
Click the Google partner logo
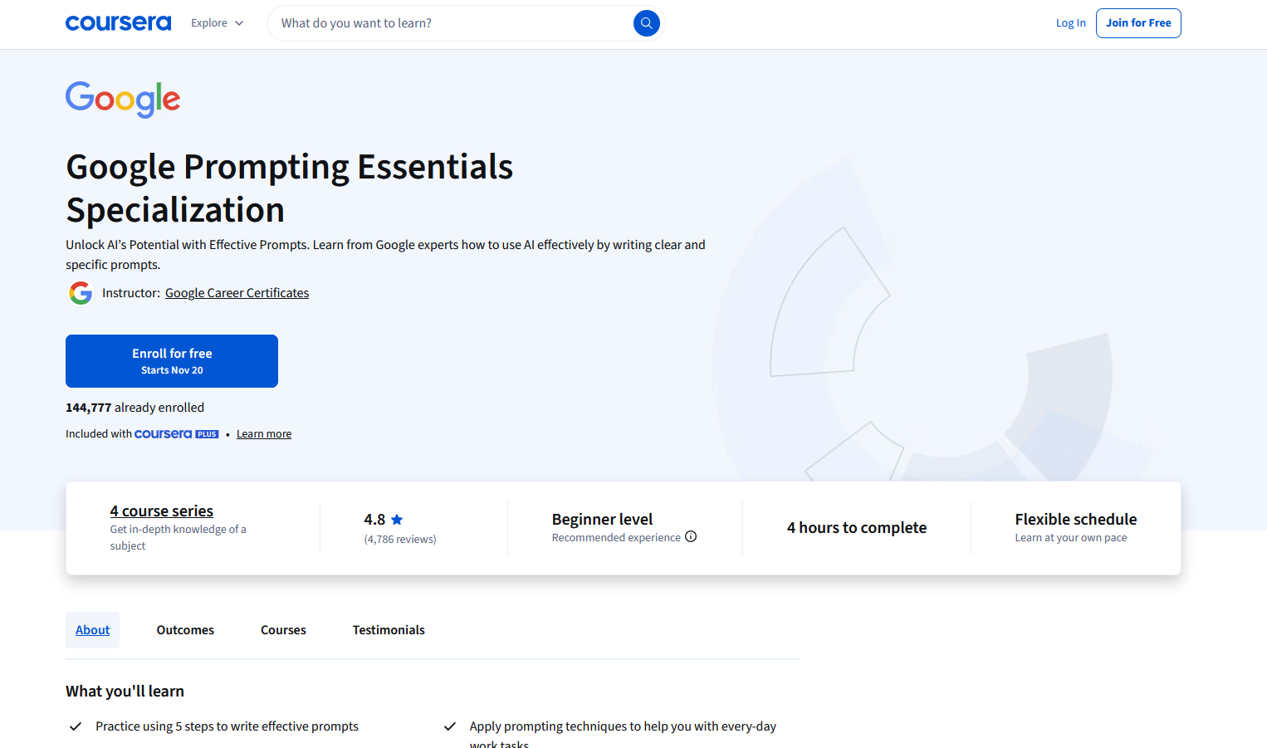[123, 100]
